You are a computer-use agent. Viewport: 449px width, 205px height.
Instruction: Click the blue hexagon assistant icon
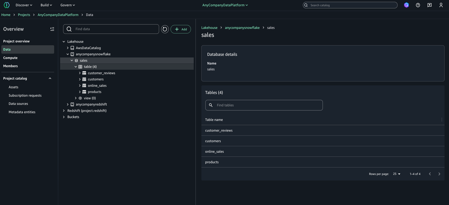(x=406, y=5)
